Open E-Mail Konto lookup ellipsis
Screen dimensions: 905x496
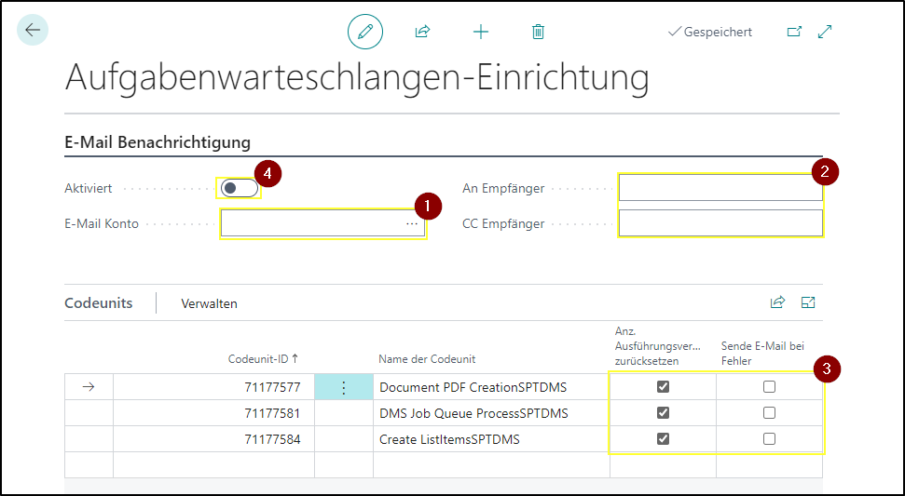click(412, 223)
